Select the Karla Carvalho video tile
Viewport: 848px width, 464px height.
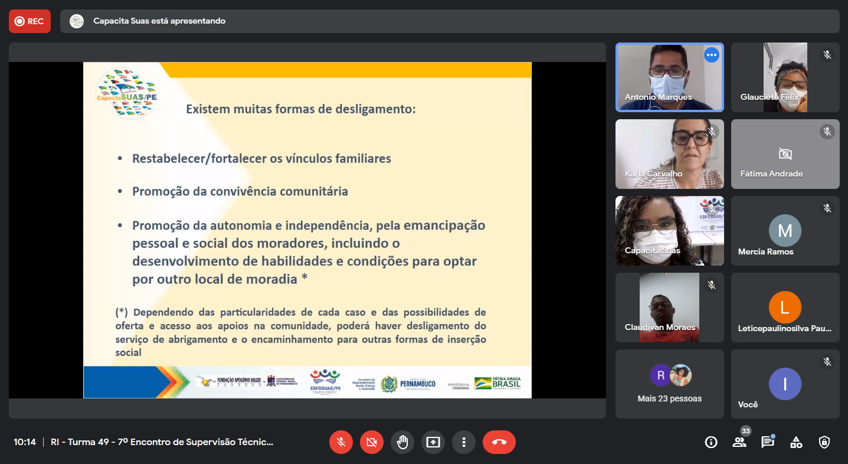pyautogui.click(x=669, y=154)
